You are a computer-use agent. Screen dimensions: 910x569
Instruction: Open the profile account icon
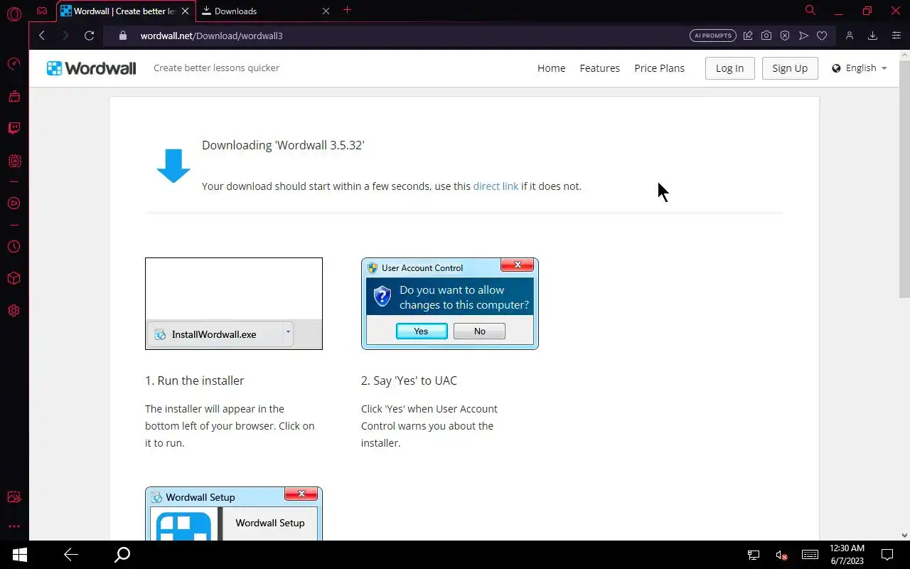(x=849, y=36)
